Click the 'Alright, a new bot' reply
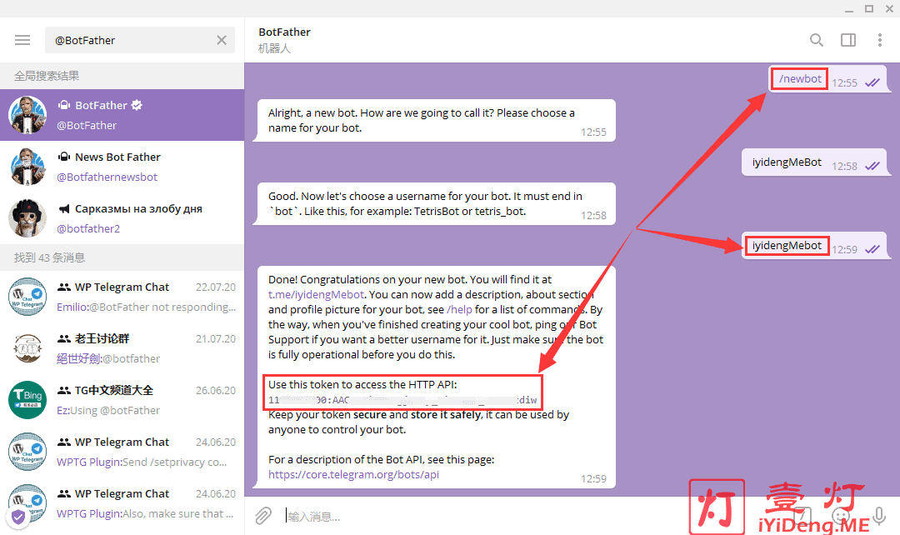 436,121
